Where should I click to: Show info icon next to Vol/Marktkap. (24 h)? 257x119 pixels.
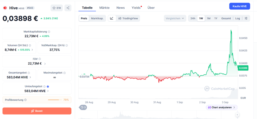66,45
